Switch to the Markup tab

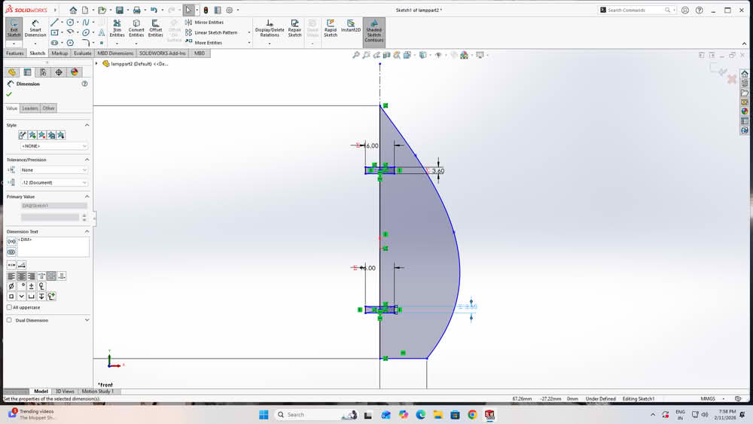59,53
